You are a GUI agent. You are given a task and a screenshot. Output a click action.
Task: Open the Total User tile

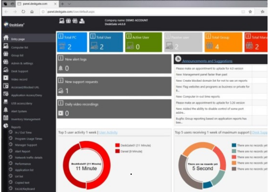tap(106, 42)
